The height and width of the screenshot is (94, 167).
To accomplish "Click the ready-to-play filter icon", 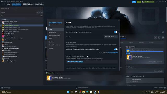I will (42, 13).
